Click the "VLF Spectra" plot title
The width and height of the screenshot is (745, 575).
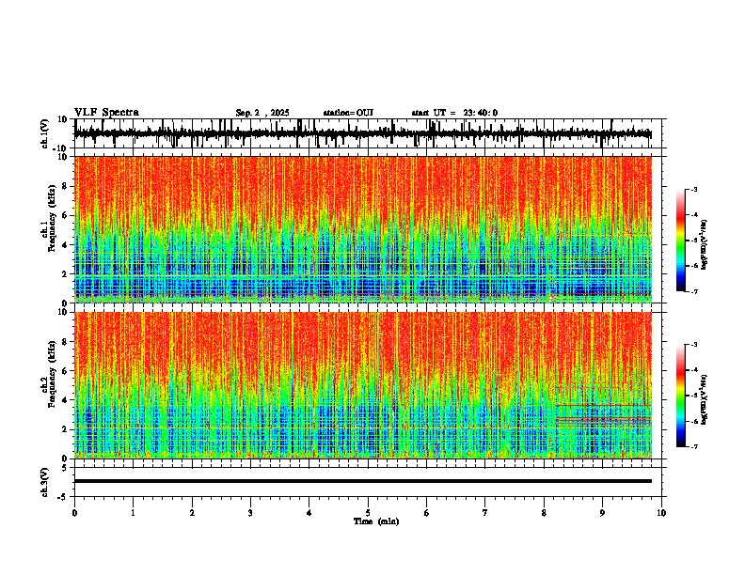[x=106, y=113]
